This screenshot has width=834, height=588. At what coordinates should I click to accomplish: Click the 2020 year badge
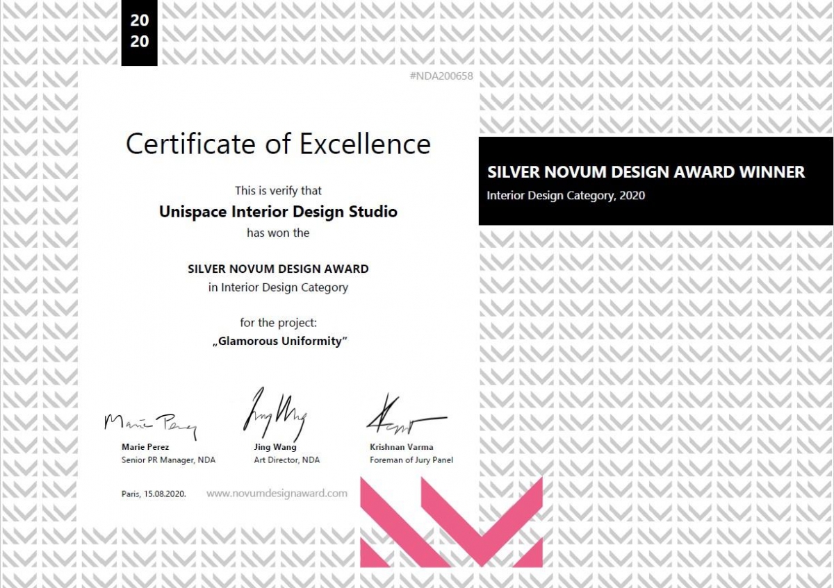coord(140,33)
